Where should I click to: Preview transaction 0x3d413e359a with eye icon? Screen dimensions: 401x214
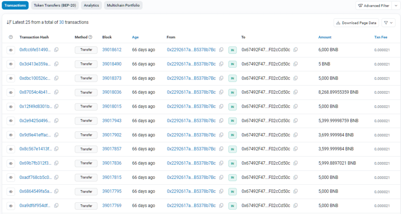pos(11,64)
